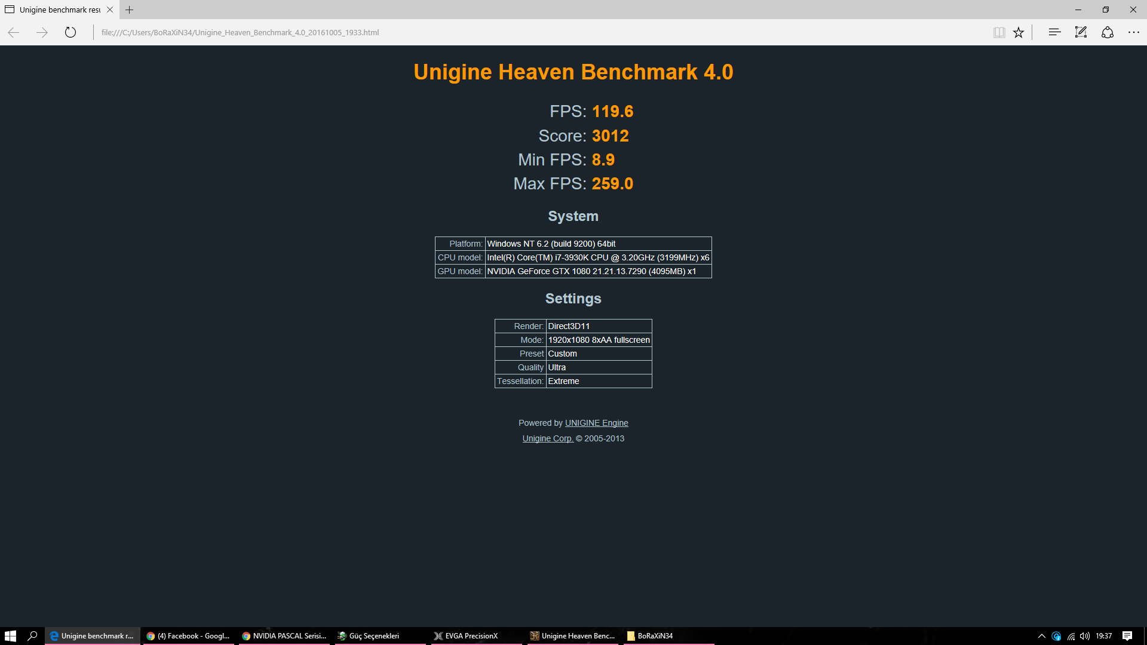Click the 1920x1080 8xAA fullscreen cell
This screenshot has height=645, width=1147.
(599, 340)
